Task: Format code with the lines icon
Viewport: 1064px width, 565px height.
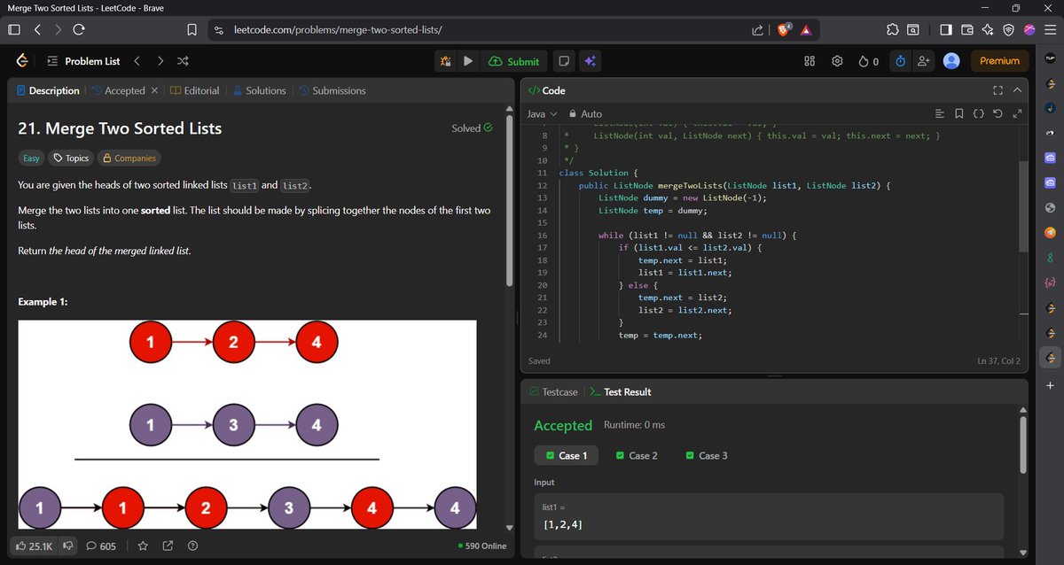Action: (941, 113)
